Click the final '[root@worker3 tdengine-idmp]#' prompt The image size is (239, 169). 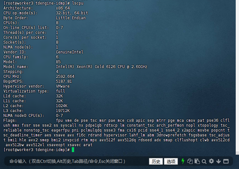37,150
